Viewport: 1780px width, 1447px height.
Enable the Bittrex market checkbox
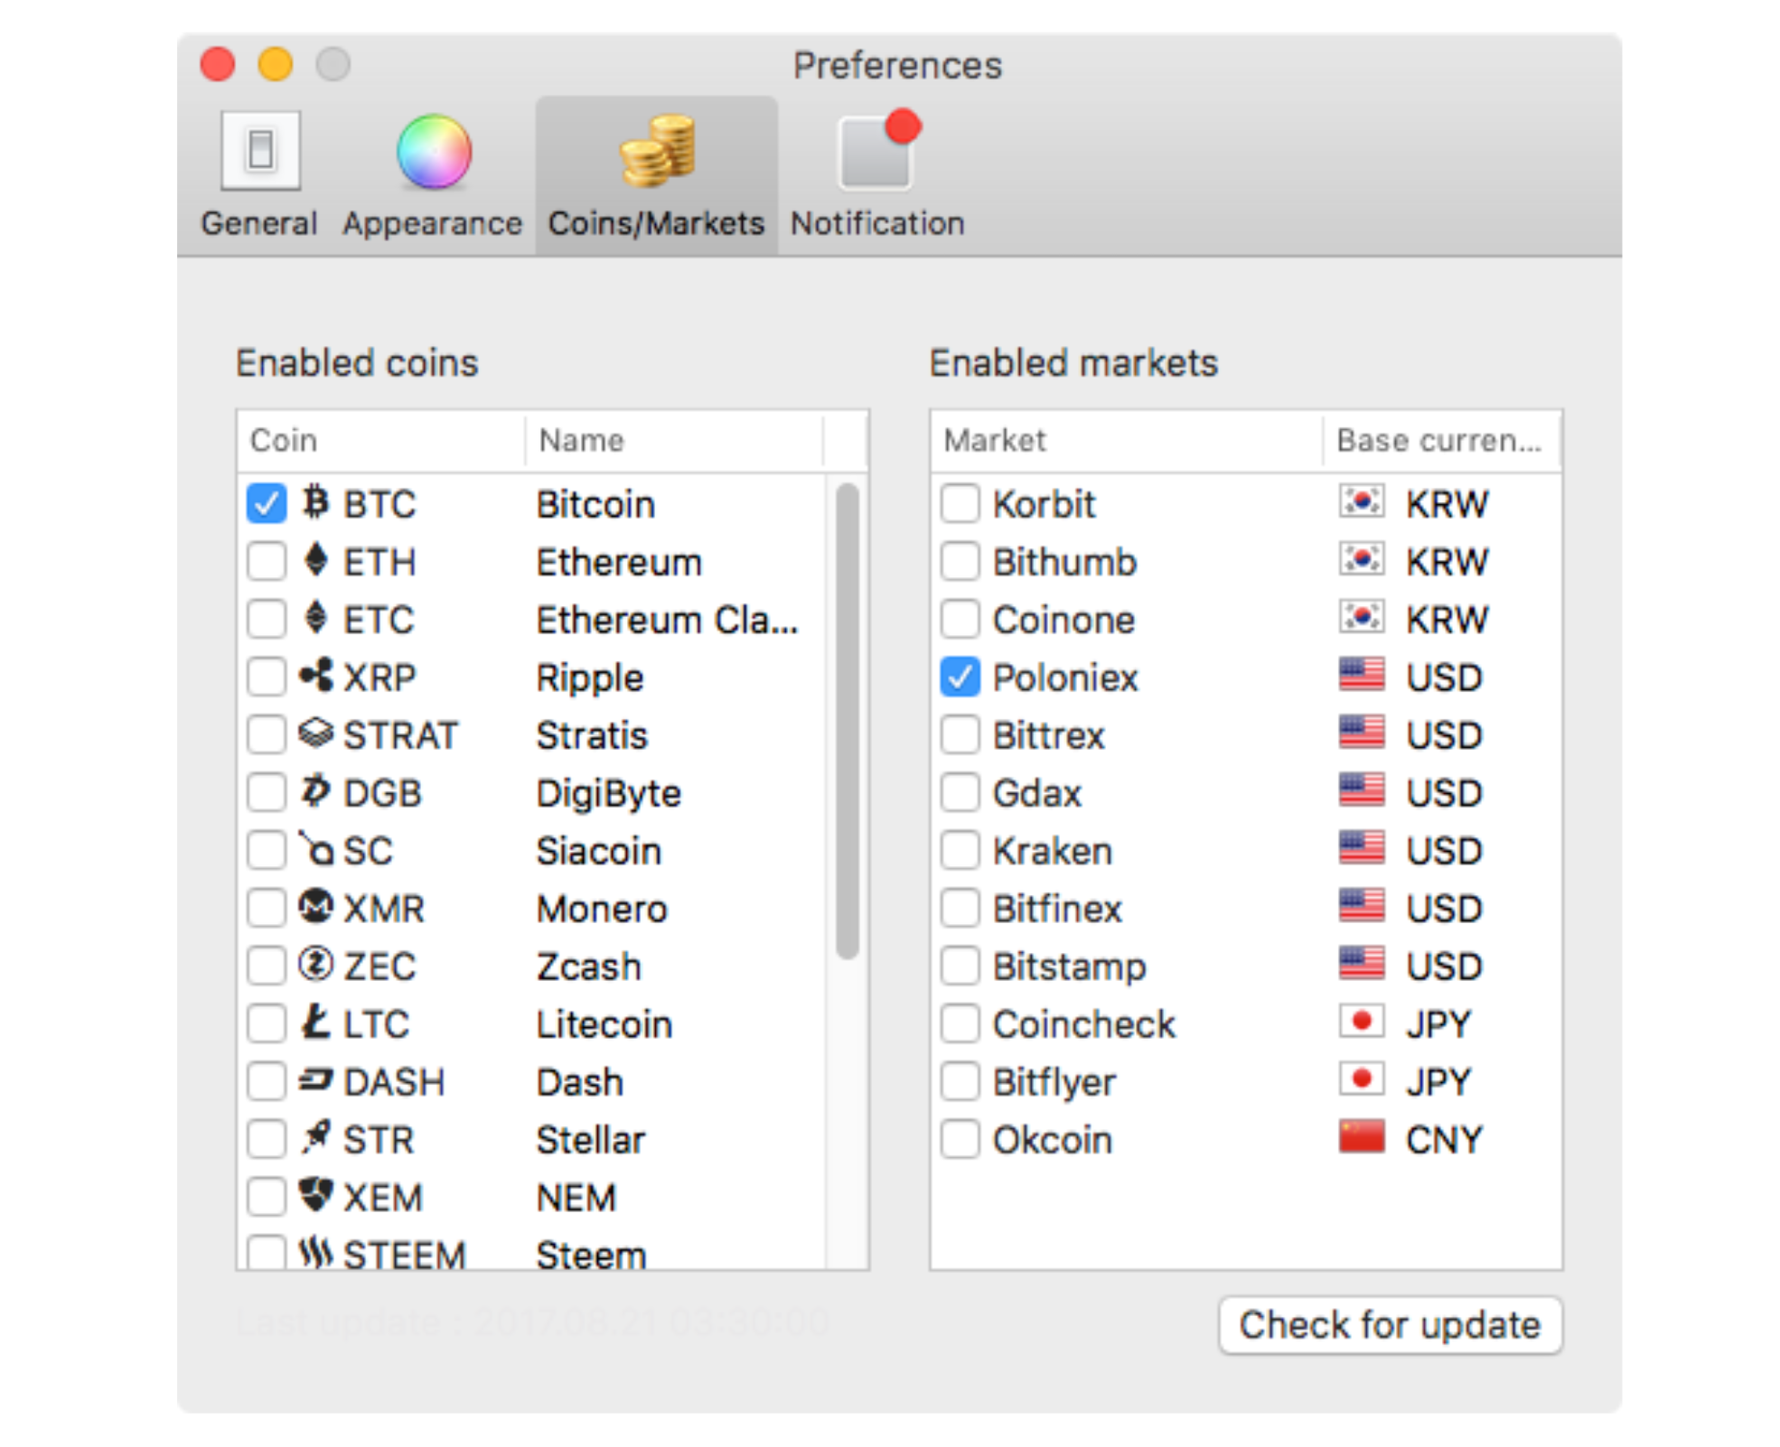tap(960, 734)
